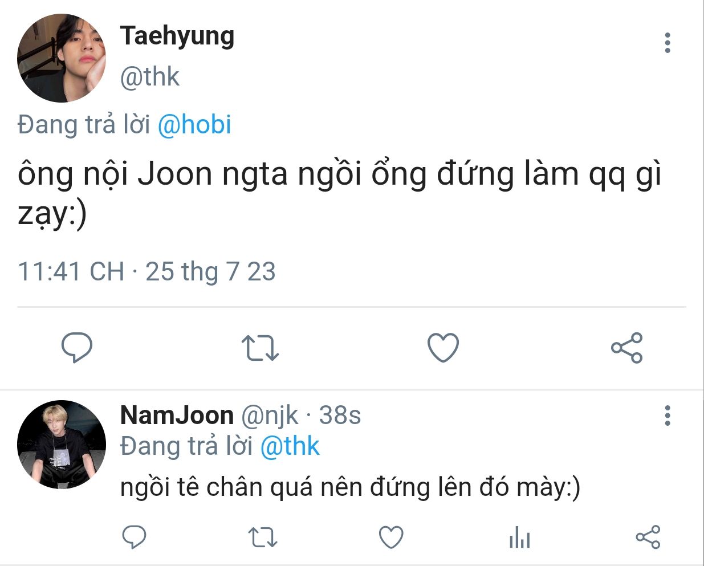Open NamJoon's profile picture

[x=62, y=444]
